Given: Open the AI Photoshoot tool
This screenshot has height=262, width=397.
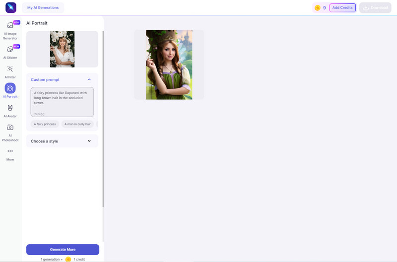Looking at the screenshot, I should pos(10,128).
